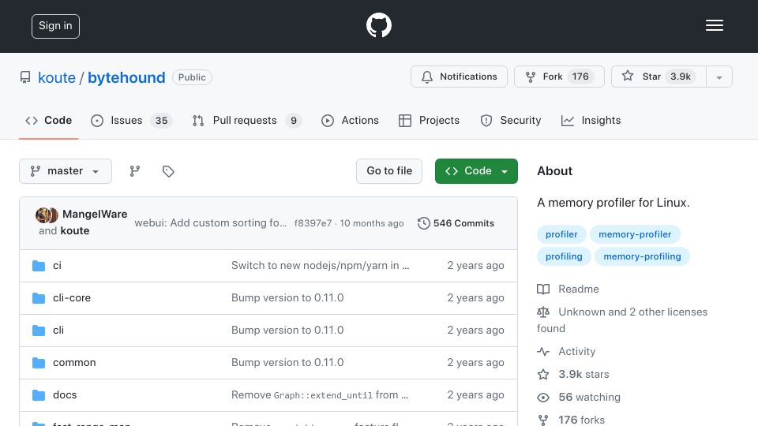The width and height of the screenshot is (758, 426).
Task: Open the Actions tab
Action: point(350,120)
